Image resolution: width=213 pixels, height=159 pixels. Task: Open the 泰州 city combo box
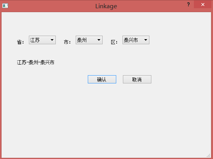pyautogui.click(x=89, y=40)
